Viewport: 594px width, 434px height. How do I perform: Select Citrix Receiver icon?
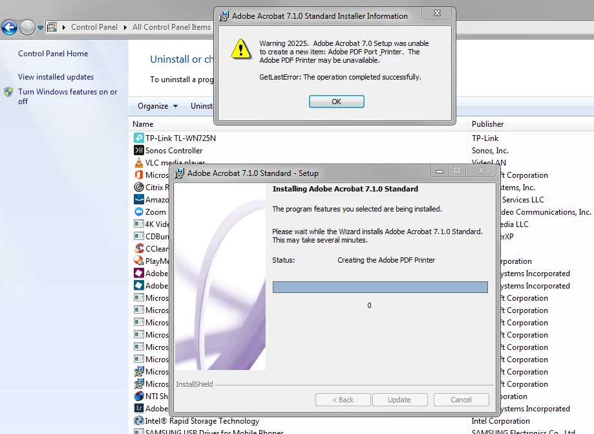click(139, 187)
